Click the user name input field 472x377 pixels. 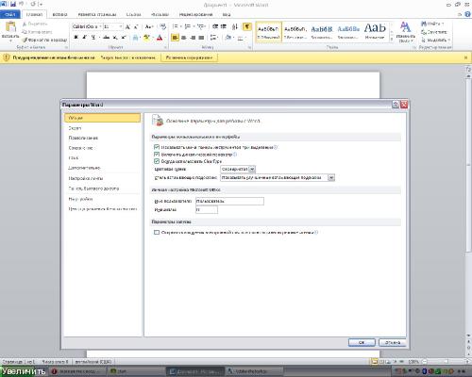pyautogui.click(x=229, y=201)
